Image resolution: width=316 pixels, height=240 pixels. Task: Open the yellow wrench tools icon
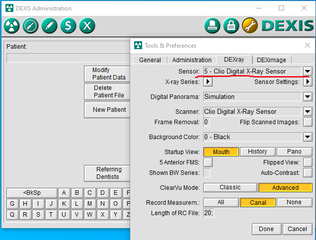click(x=250, y=26)
